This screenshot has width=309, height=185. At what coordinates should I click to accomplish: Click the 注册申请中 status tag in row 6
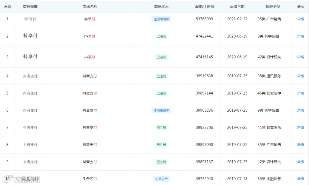coord(161,111)
